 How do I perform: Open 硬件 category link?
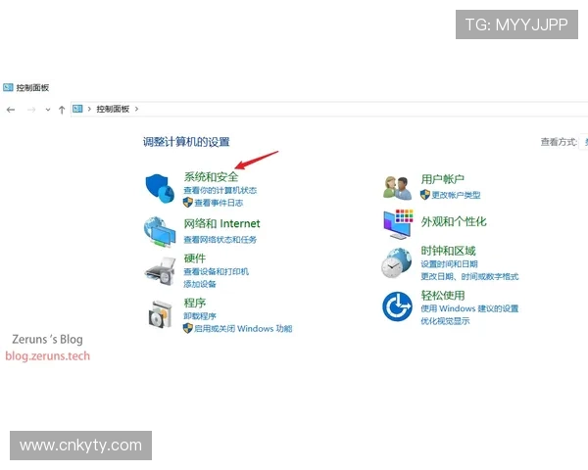(195, 258)
